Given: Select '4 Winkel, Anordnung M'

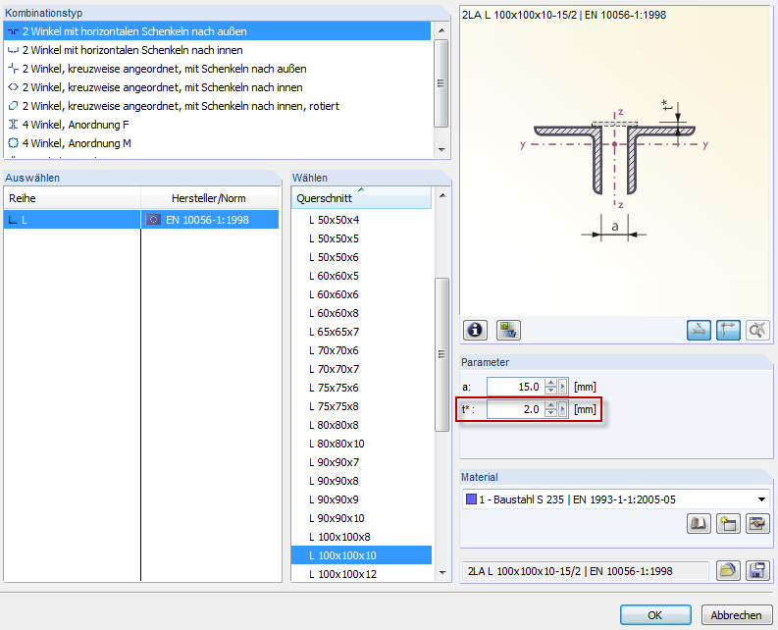Looking at the screenshot, I should [x=218, y=143].
